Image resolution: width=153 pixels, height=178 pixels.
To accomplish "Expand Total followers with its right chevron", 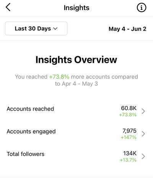I will 143,156.
